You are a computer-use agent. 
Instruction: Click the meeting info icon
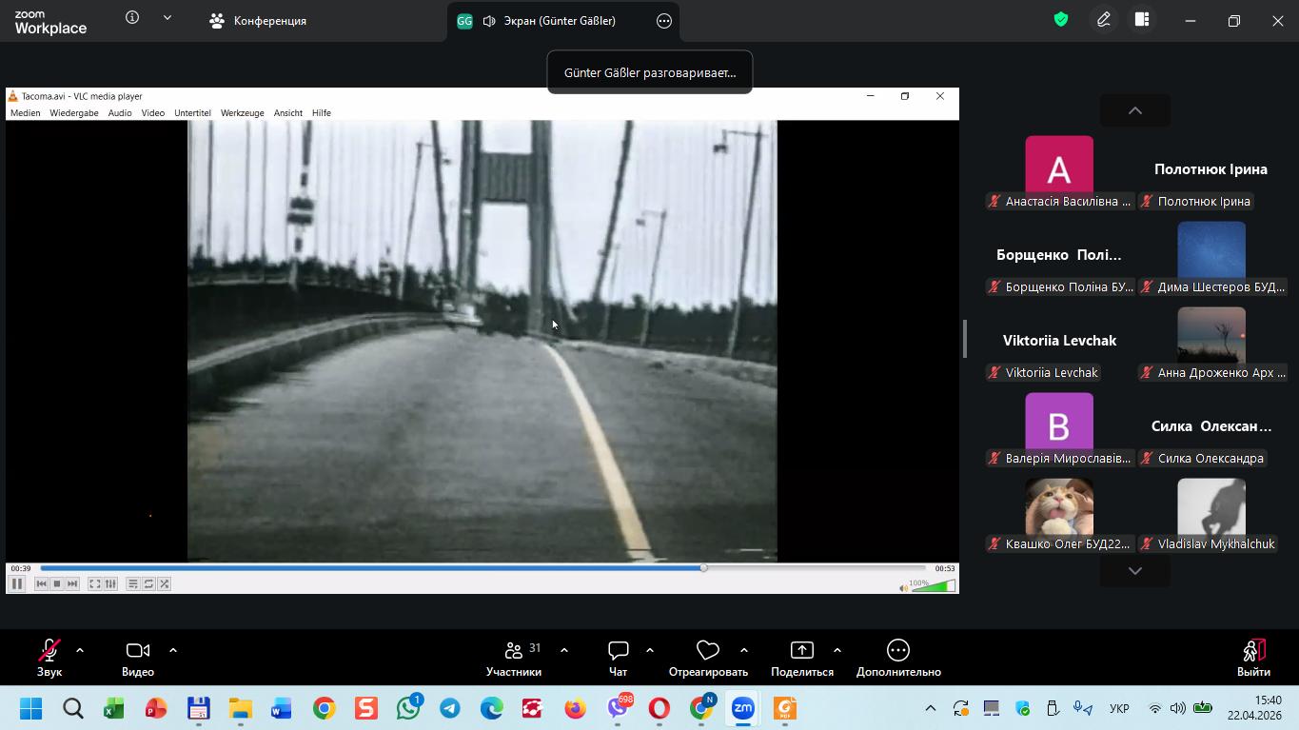pyautogui.click(x=132, y=18)
